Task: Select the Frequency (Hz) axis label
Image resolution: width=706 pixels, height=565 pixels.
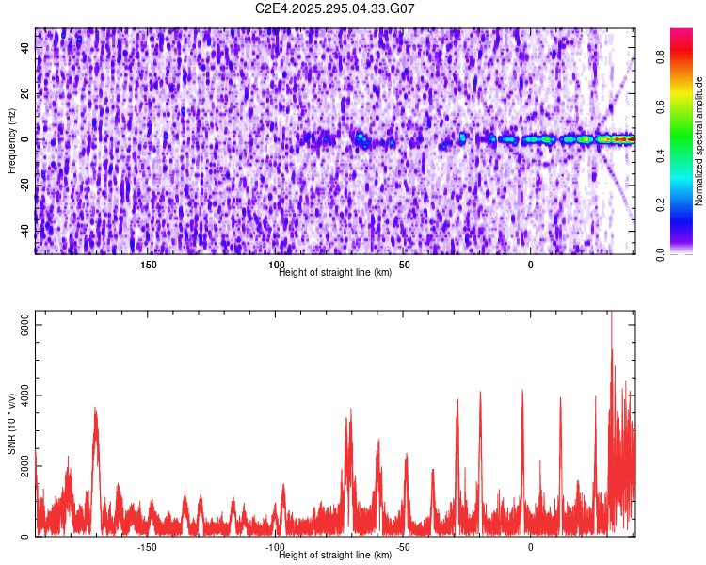Action: click(12, 141)
